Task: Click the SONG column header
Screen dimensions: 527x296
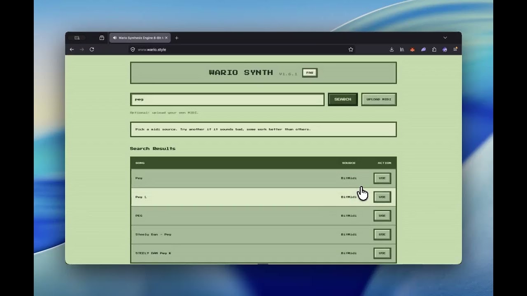Action: click(x=140, y=163)
